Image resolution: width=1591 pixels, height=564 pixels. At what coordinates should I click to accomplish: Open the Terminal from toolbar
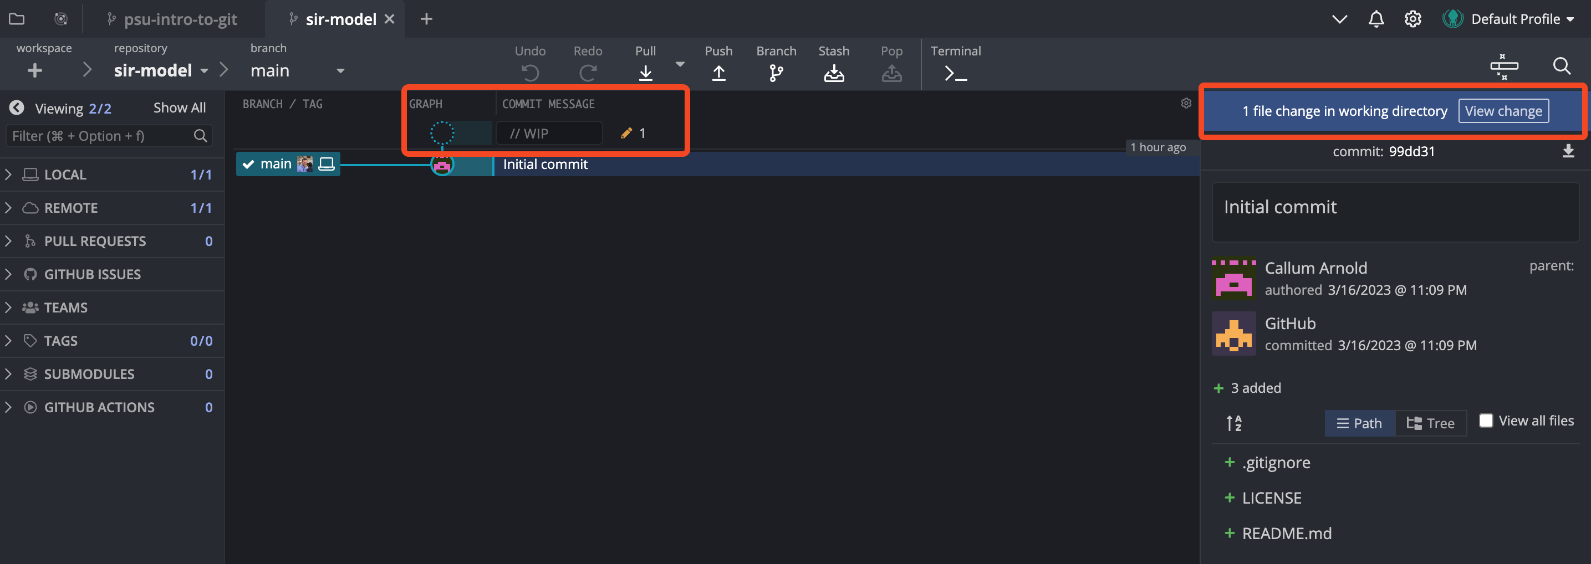click(955, 72)
